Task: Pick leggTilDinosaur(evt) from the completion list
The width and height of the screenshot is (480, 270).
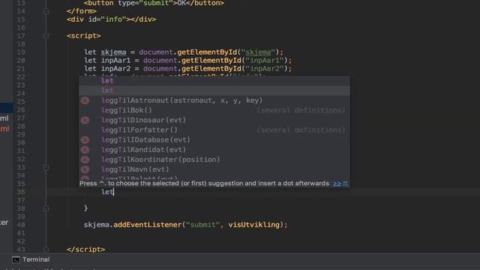Action: pos(214,120)
